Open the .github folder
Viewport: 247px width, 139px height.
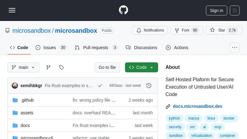tap(27, 100)
